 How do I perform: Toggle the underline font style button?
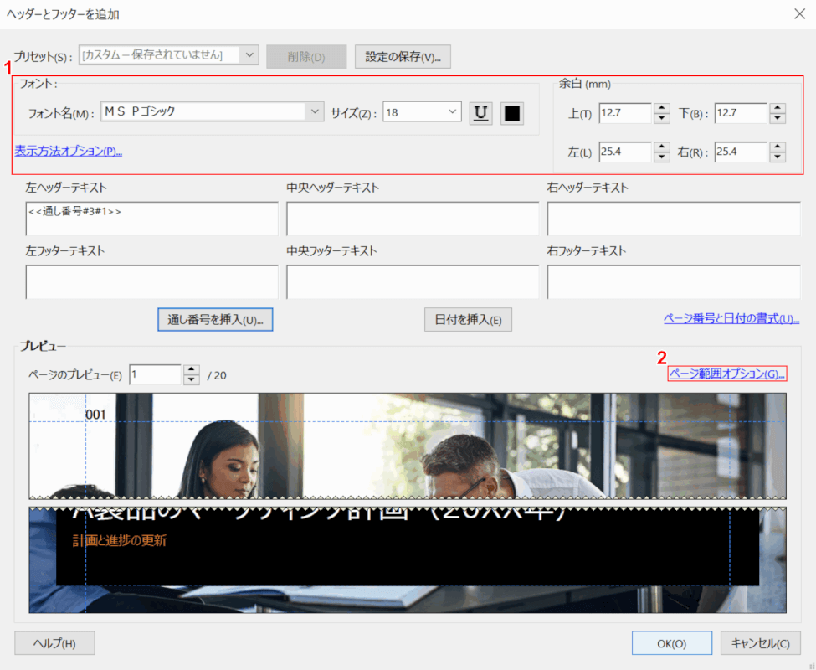480,113
